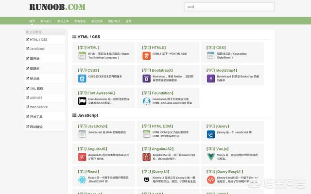Click the Font Awesome flag icon
Viewport: 311px width, 194px height.
[x=82, y=101]
